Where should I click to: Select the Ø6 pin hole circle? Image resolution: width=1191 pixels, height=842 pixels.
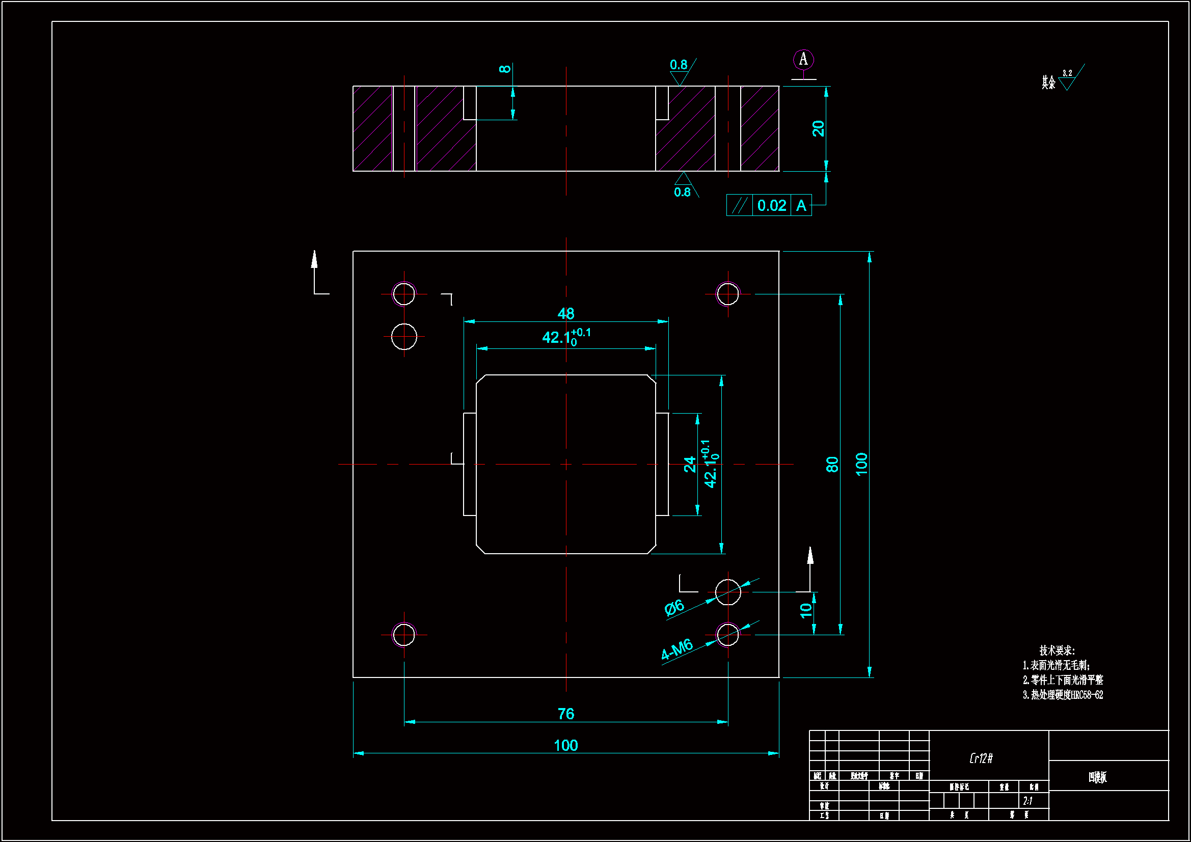tap(728, 592)
